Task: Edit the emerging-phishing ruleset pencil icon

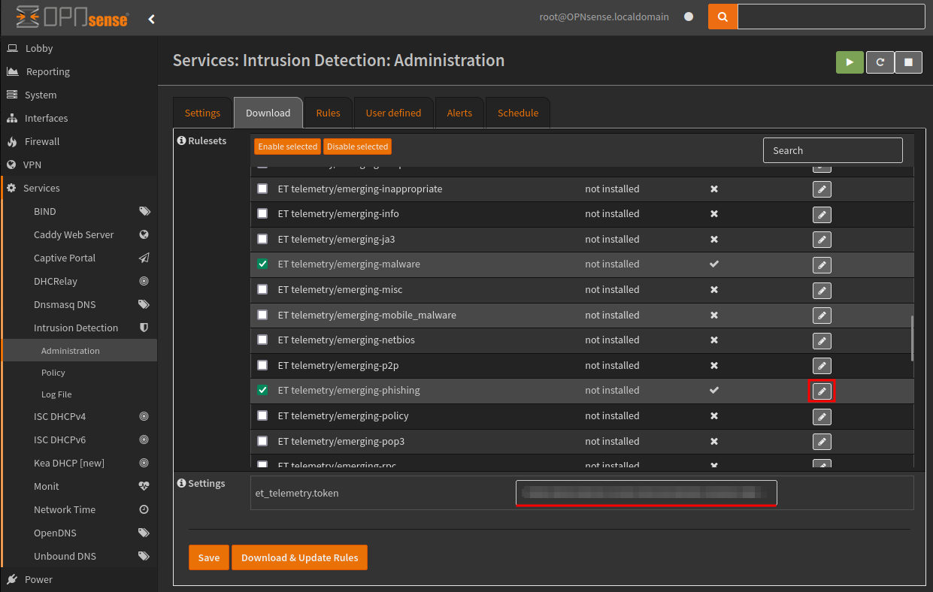Action: click(x=822, y=391)
